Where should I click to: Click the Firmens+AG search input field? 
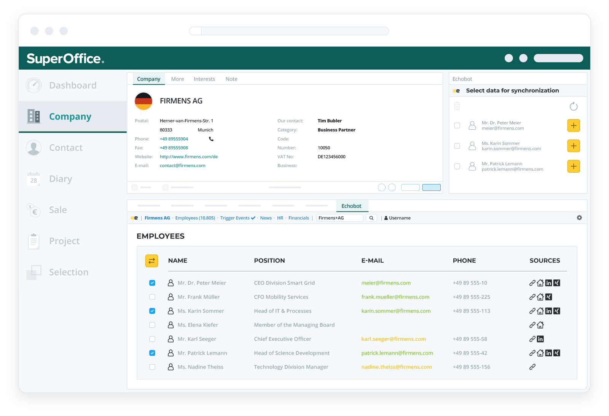click(340, 218)
